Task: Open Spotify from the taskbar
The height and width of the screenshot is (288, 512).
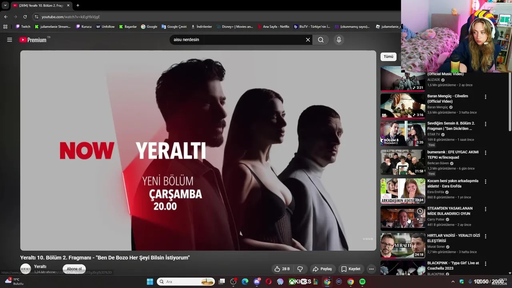Action: point(362,282)
